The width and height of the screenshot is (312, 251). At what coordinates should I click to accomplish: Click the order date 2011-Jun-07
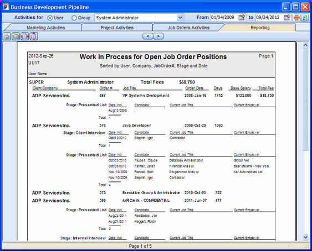coord(196,200)
